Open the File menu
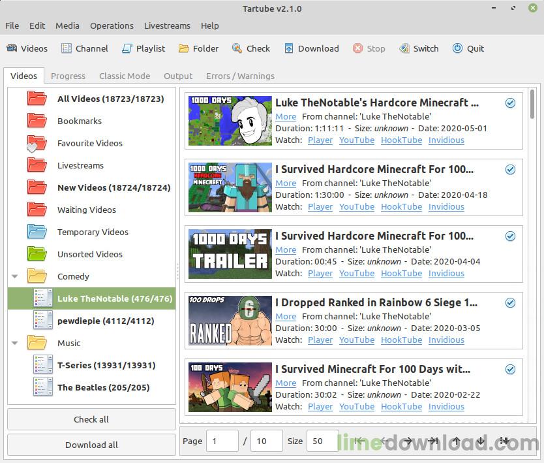The image size is (544, 463). coord(12,25)
